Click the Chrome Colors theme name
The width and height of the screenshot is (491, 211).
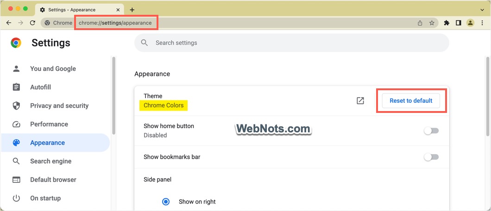[164, 105]
